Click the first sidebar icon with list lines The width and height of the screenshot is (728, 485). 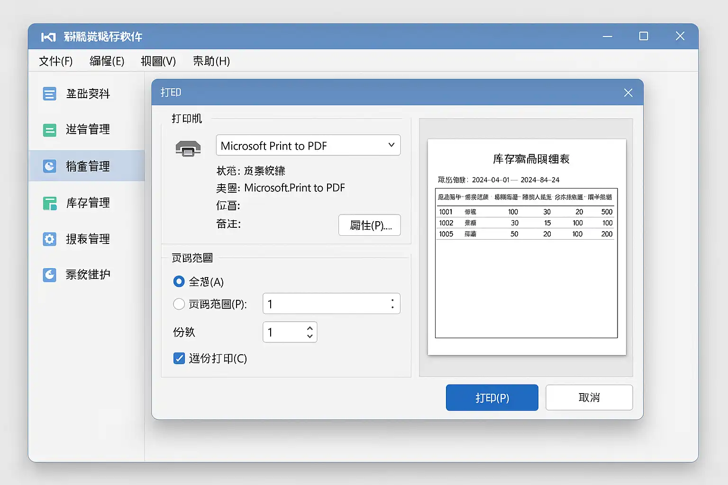(x=49, y=94)
